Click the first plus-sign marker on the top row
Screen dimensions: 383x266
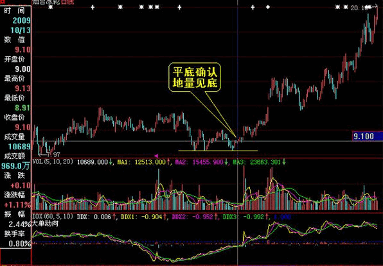pyautogui.click(x=93, y=7)
